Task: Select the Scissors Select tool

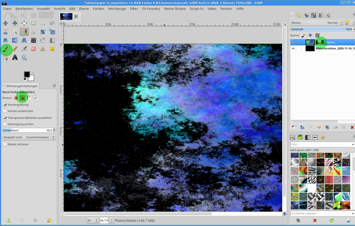Action: click(6, 32)
